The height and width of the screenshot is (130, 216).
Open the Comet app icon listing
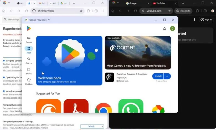(x=109, y=77)
